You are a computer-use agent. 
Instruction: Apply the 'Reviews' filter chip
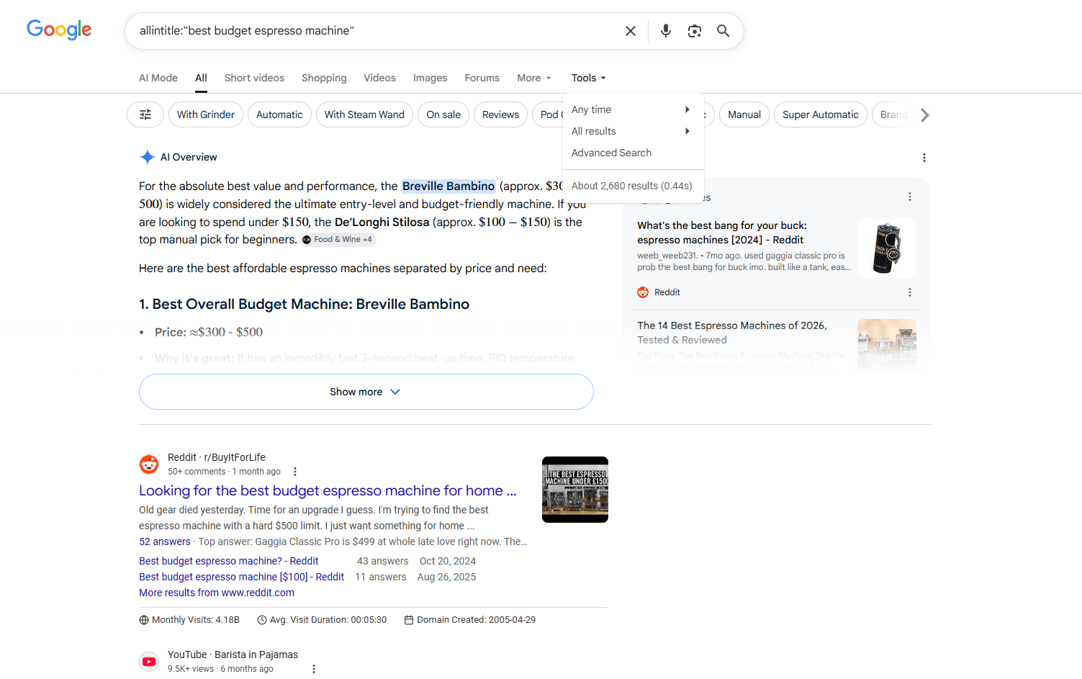[x=500, y=114]
